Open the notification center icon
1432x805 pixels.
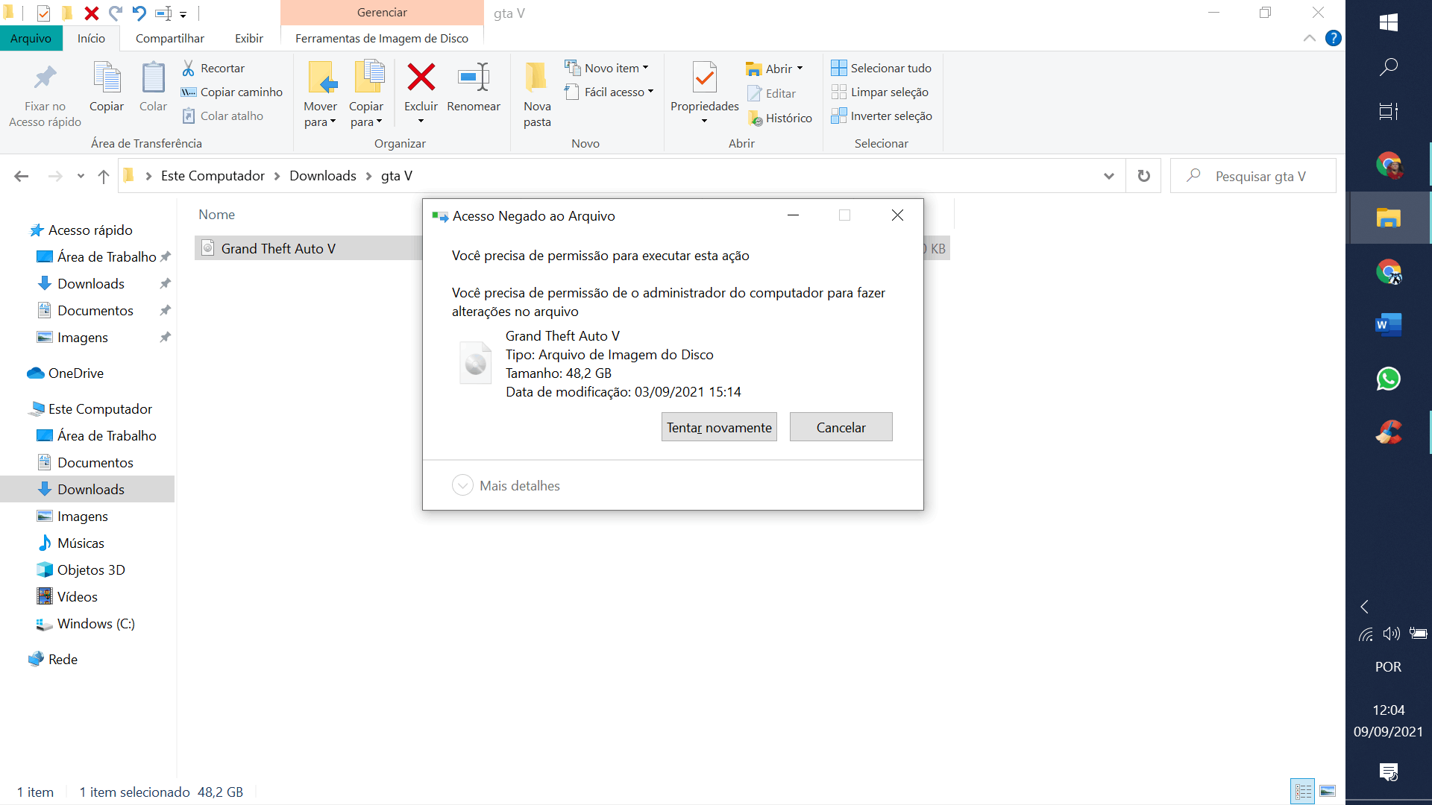[1388, 772]
